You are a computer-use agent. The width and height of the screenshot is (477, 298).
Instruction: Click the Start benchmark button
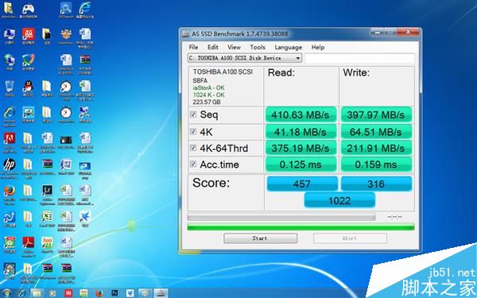(x=261, y=238)
